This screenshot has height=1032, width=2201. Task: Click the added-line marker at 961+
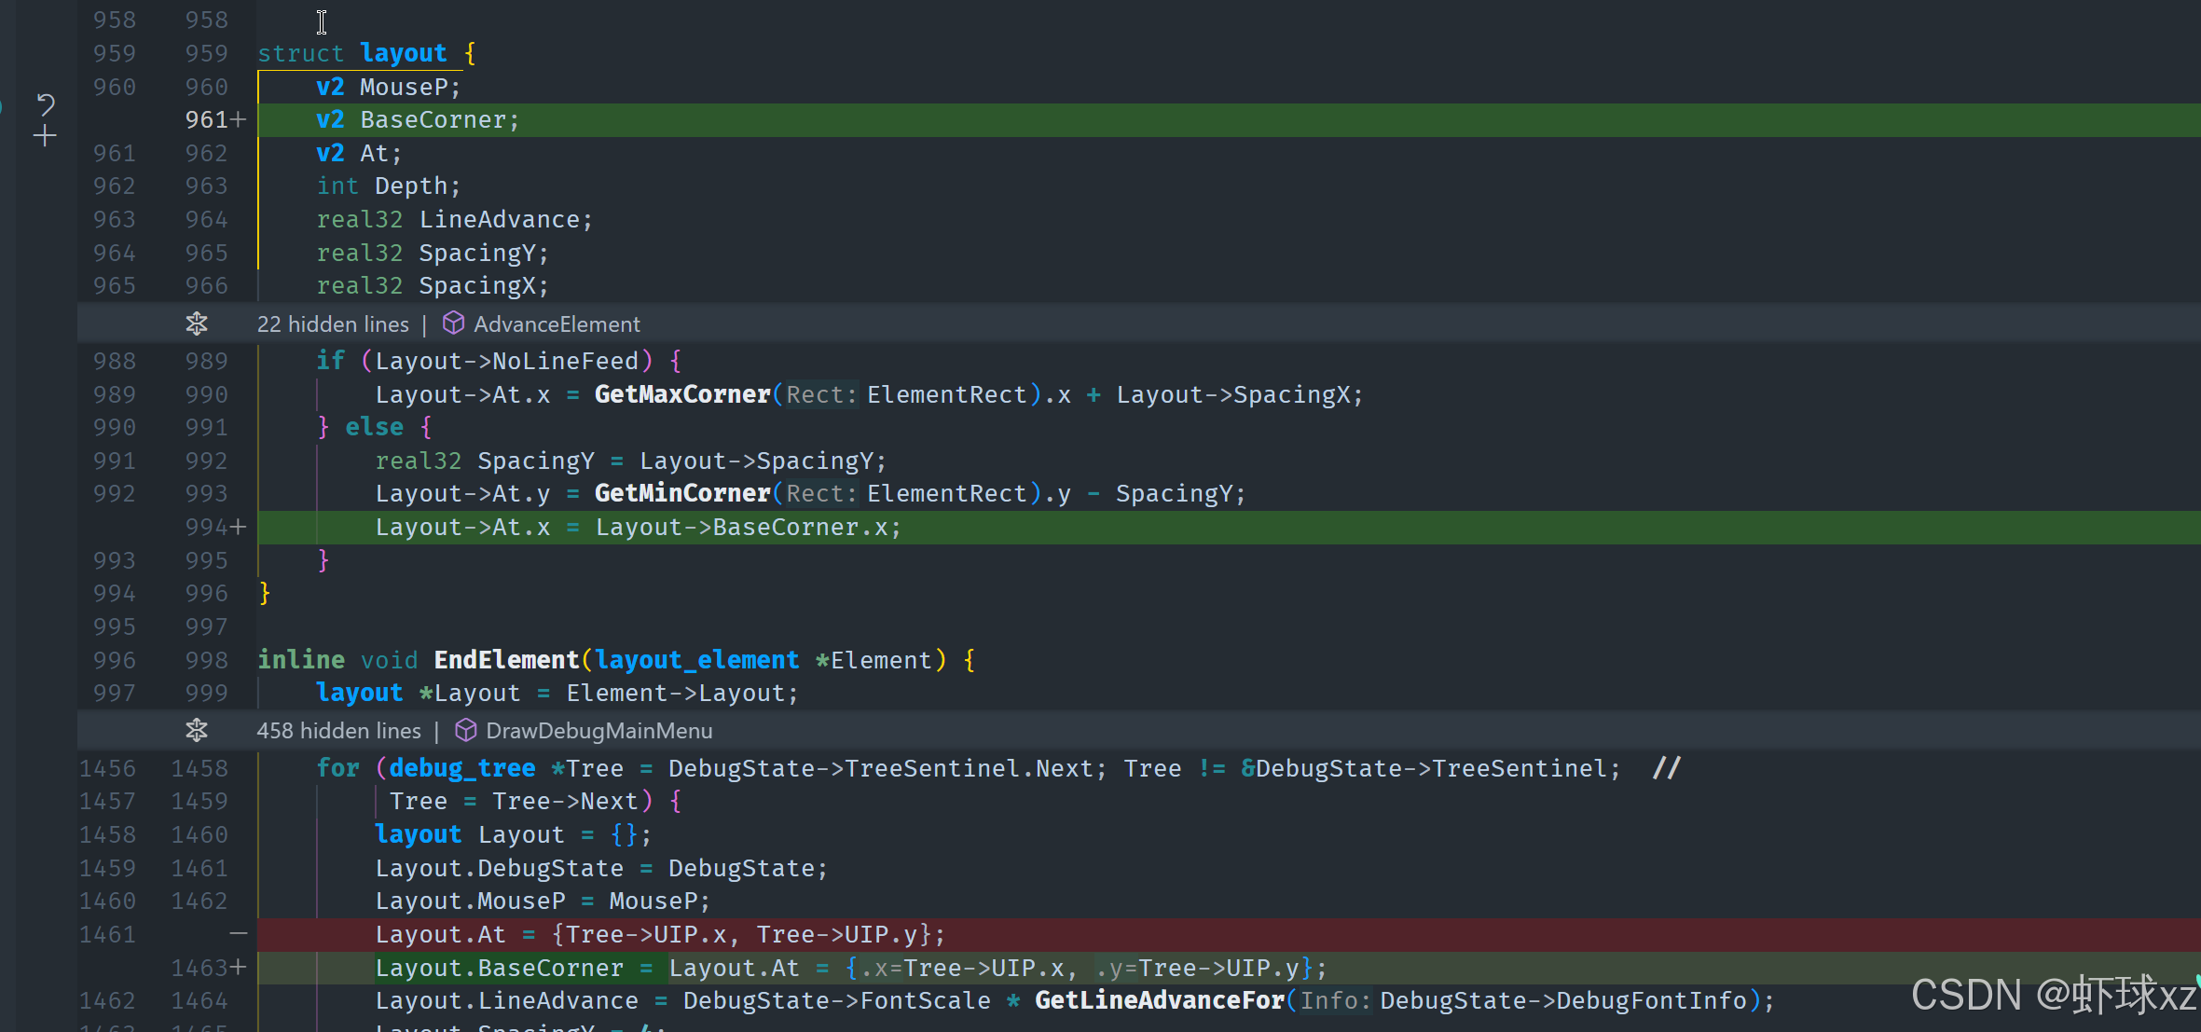(x=239, y=120)
